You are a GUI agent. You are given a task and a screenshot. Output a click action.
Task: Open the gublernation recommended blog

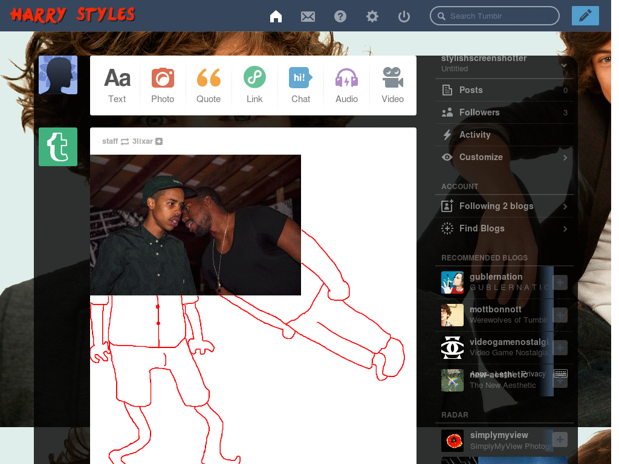tap(496, 277)
